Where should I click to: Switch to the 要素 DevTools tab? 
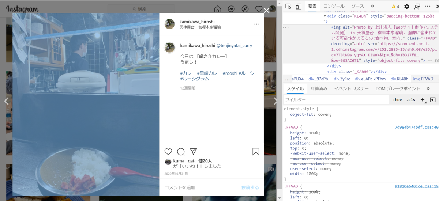click(312, 6)
